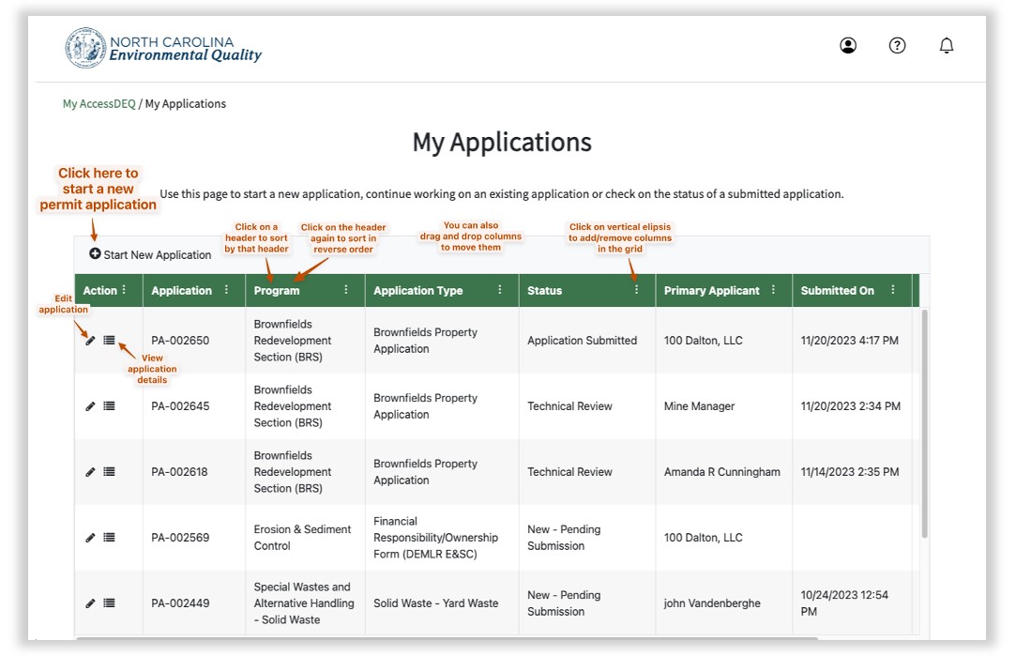Edit application PA-002650 with pencil icon
Image resolution: width=1016 pixels, height=656 pixels.
click(90, 341)
